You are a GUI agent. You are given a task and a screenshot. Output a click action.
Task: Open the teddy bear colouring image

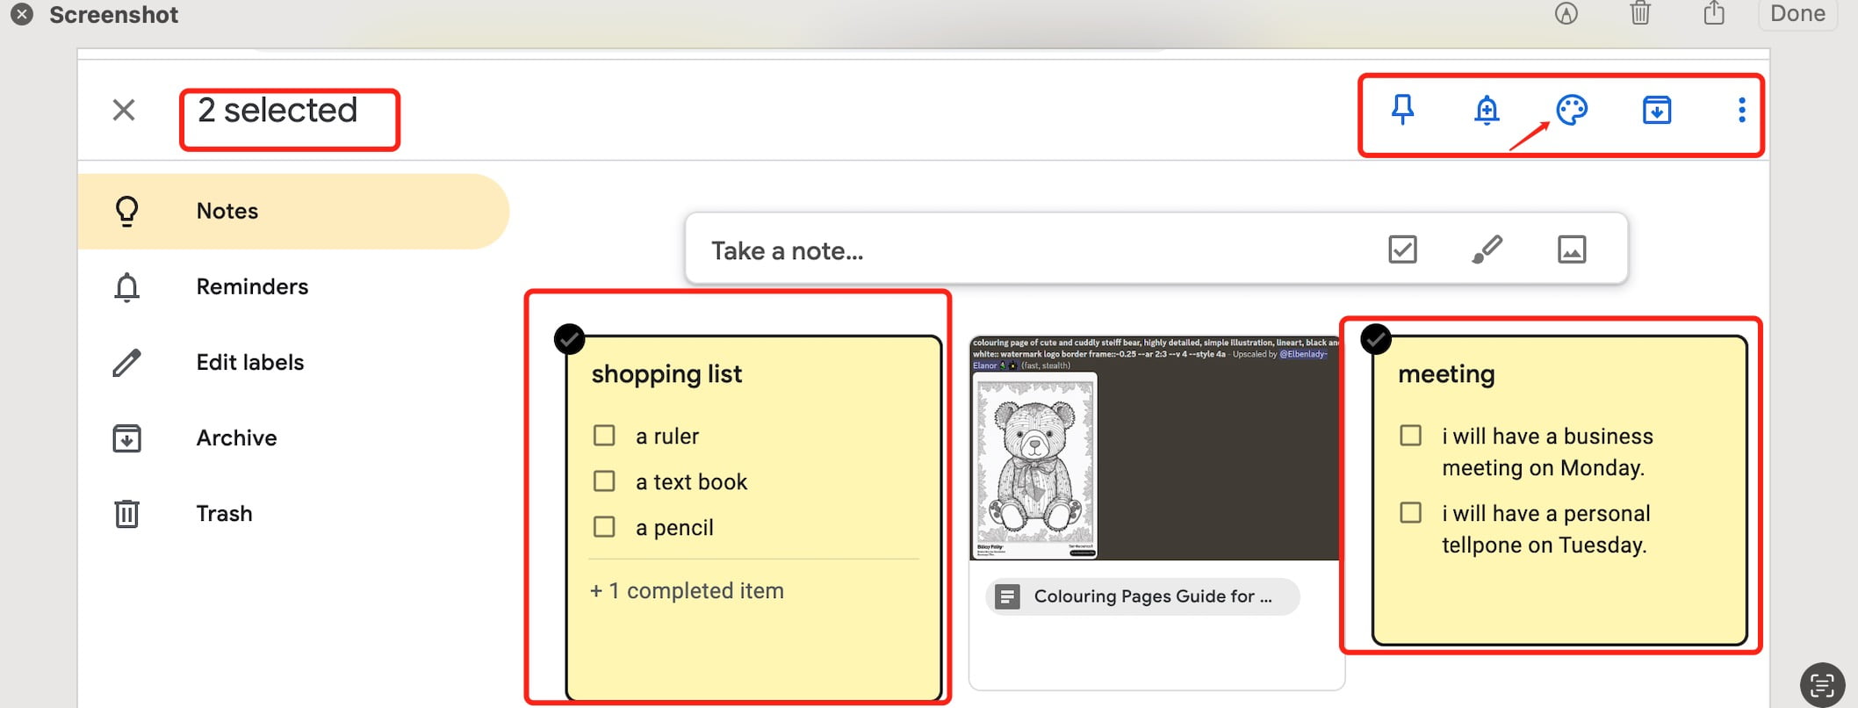click(1035, 466)
